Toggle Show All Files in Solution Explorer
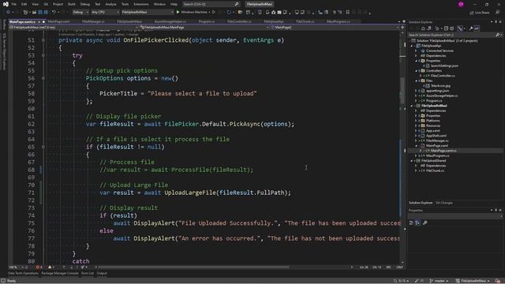 tap(452, 28)
